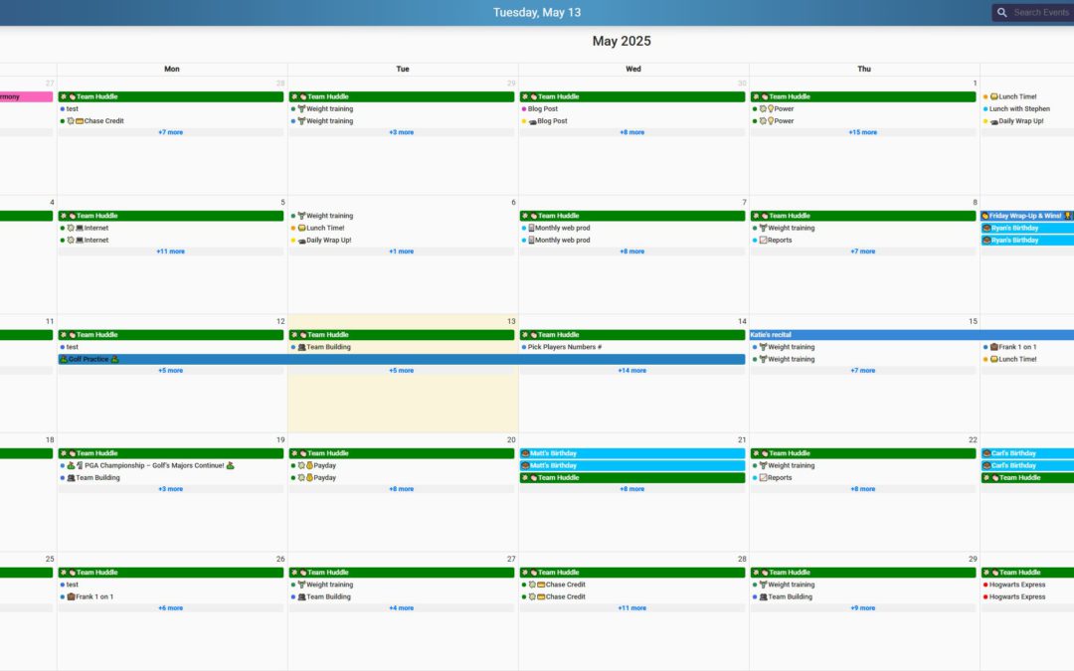Expand '+14 more' events on Wednesday May 14

[x=631, y=371]
